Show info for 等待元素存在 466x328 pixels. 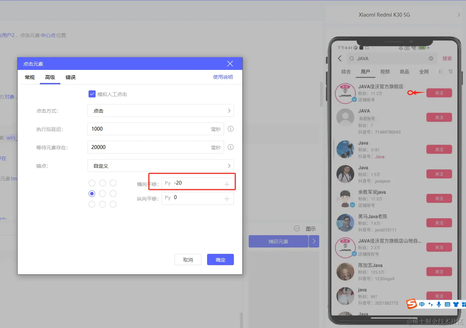[x=231, y=147]
